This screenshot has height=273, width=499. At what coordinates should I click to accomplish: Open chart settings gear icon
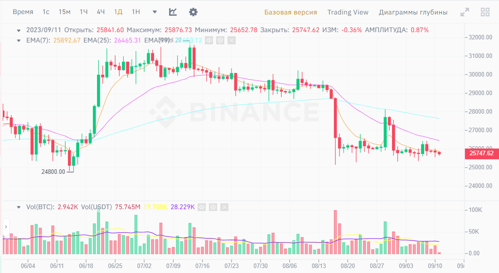pos(194,12)
